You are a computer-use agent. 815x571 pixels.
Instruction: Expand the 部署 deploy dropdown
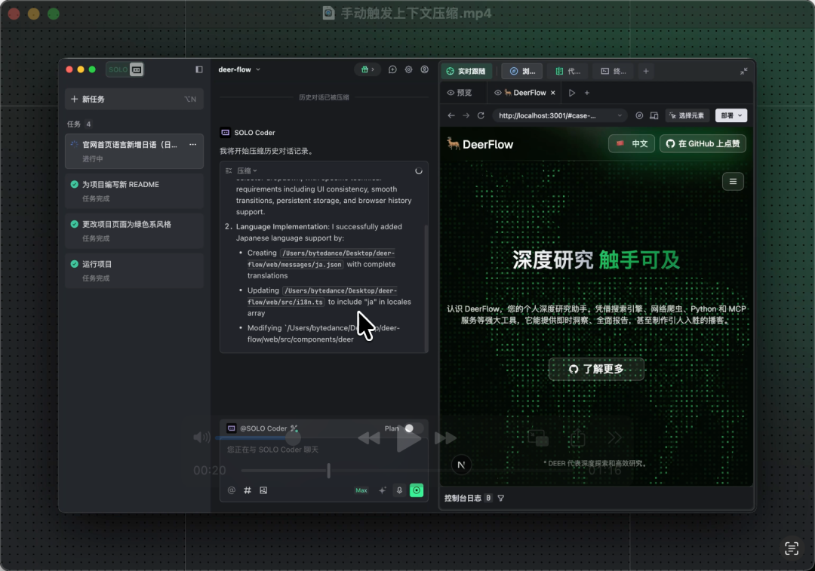tap(730, 115)
